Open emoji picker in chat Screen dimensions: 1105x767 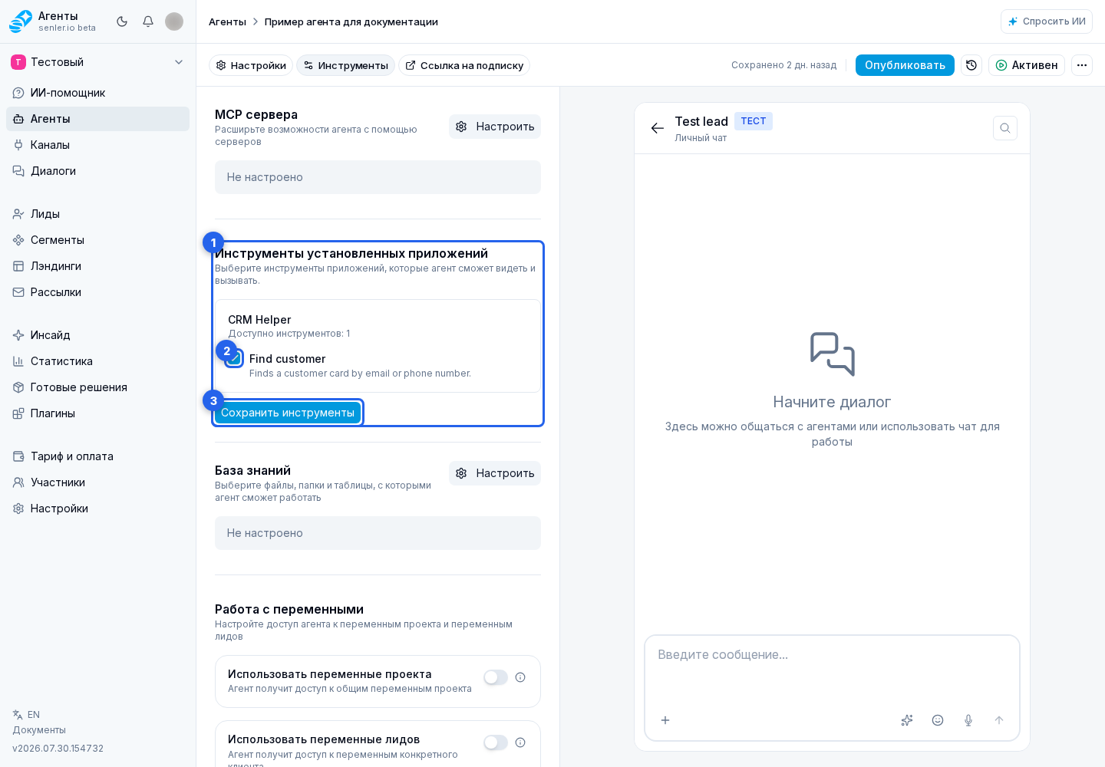coord(938,720)
